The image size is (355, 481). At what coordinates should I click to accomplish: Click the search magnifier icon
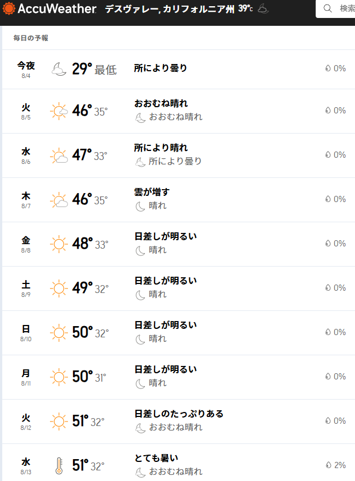point(327,9)
